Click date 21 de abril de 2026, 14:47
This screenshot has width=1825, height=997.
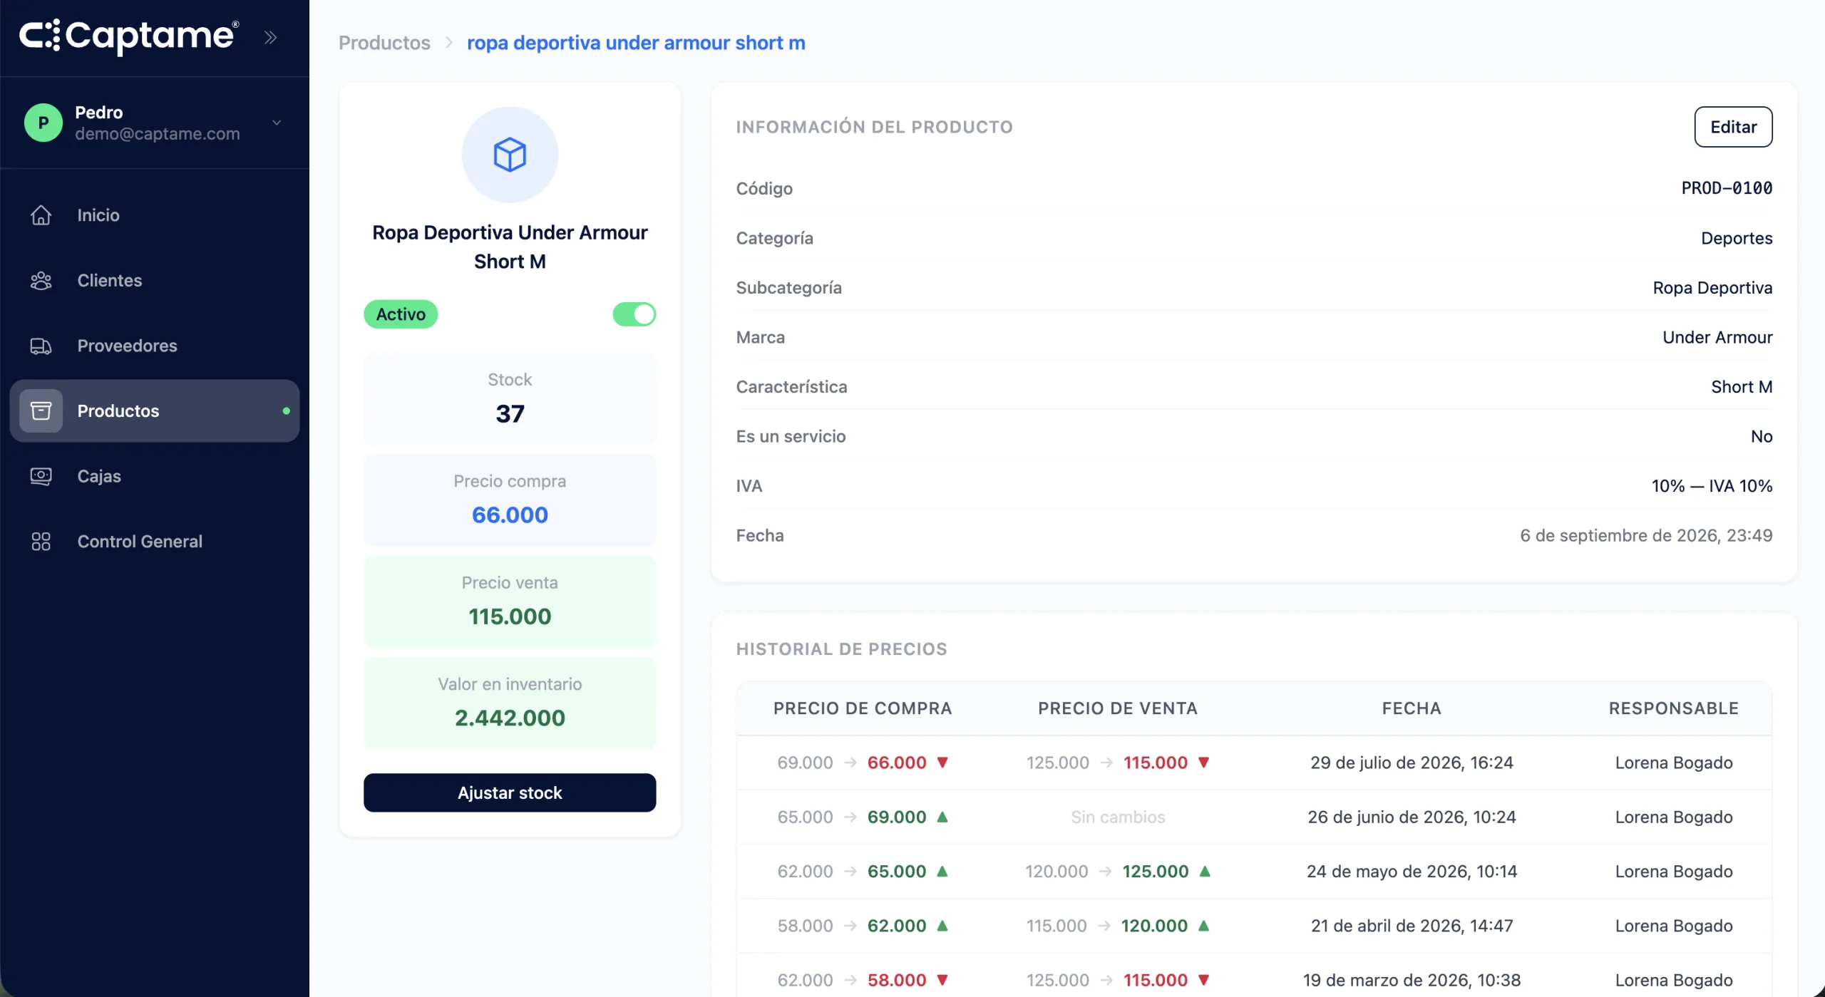tap(1412, 926)
